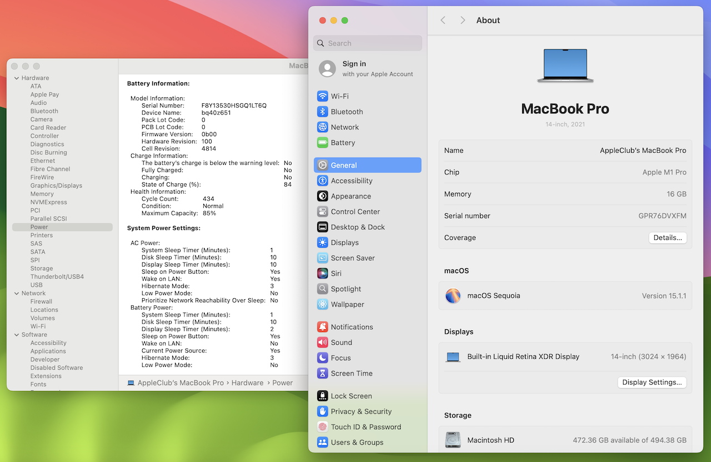Open the Accessibility icon

pyautogui.click(x=323, y=180)
